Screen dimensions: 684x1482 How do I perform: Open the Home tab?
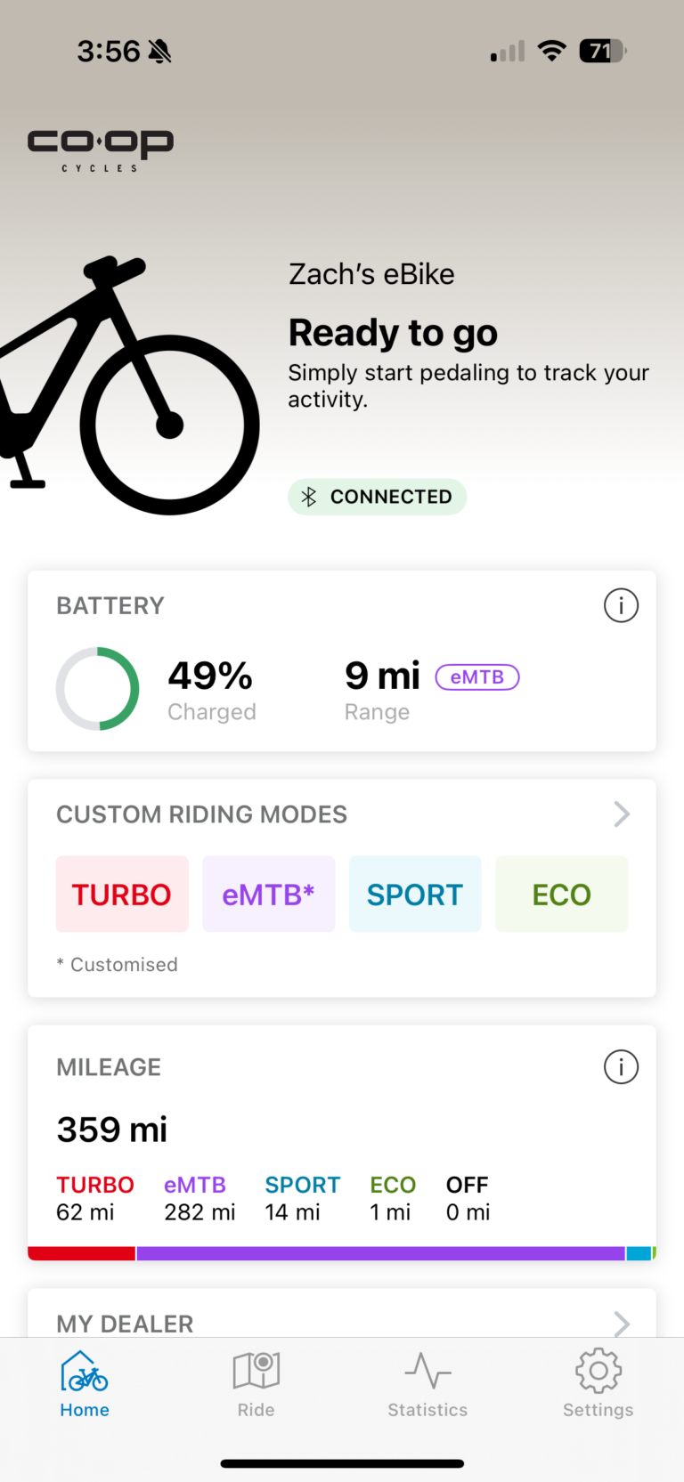(85, 1383)
